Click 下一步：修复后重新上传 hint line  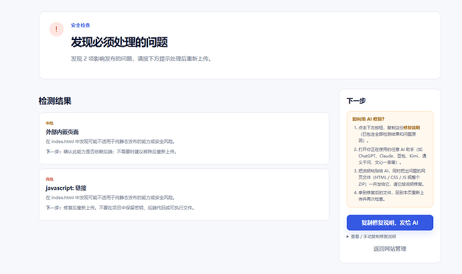pos(121,208)
